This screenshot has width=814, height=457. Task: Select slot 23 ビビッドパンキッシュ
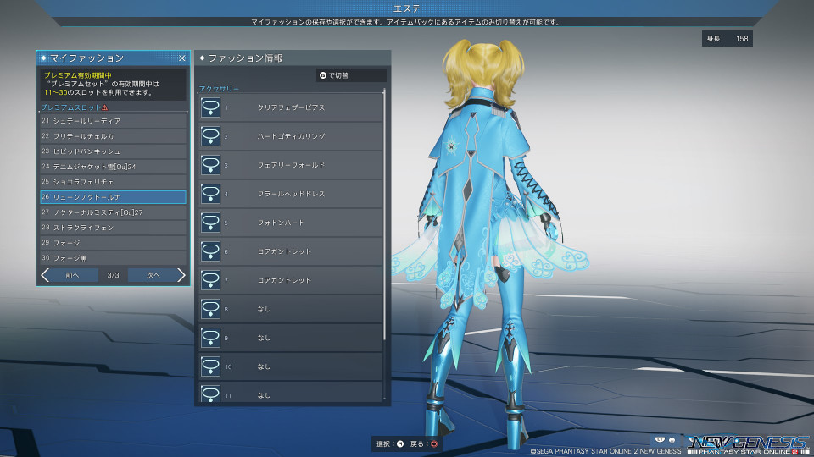click(x=113, y=151)
